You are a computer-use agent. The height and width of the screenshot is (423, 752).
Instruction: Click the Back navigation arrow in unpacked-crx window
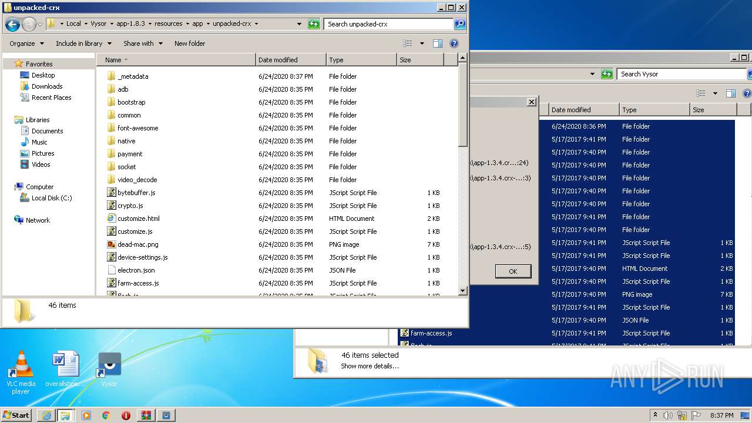point(12,24)
